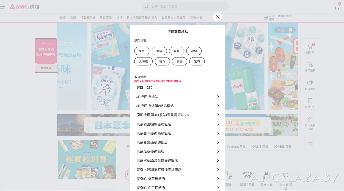Open 特集一覽 navigation item
The width and height of the screenshot is (344, 191).
(x=196, y=18)
